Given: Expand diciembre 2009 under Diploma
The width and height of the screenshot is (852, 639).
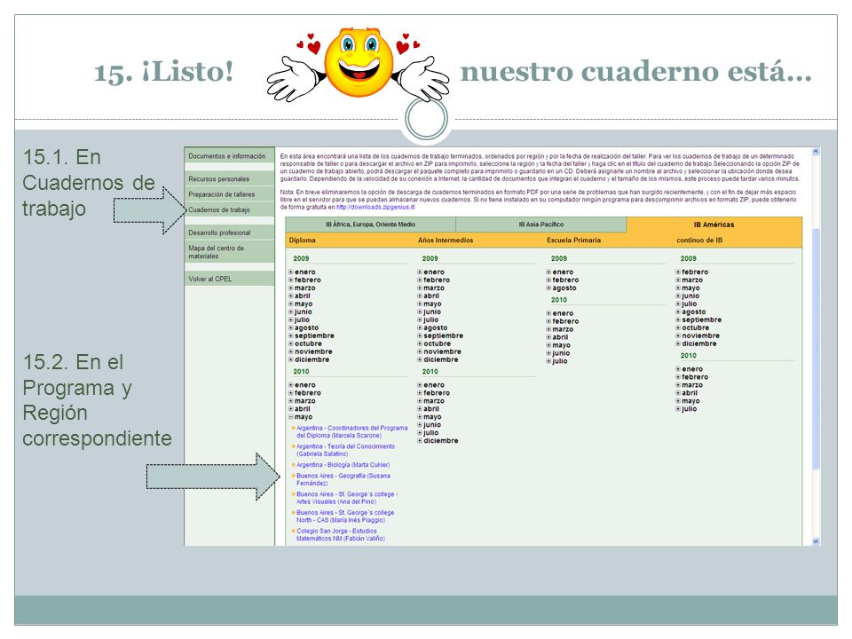Looking at the screenshot, I should pos(291,359).
